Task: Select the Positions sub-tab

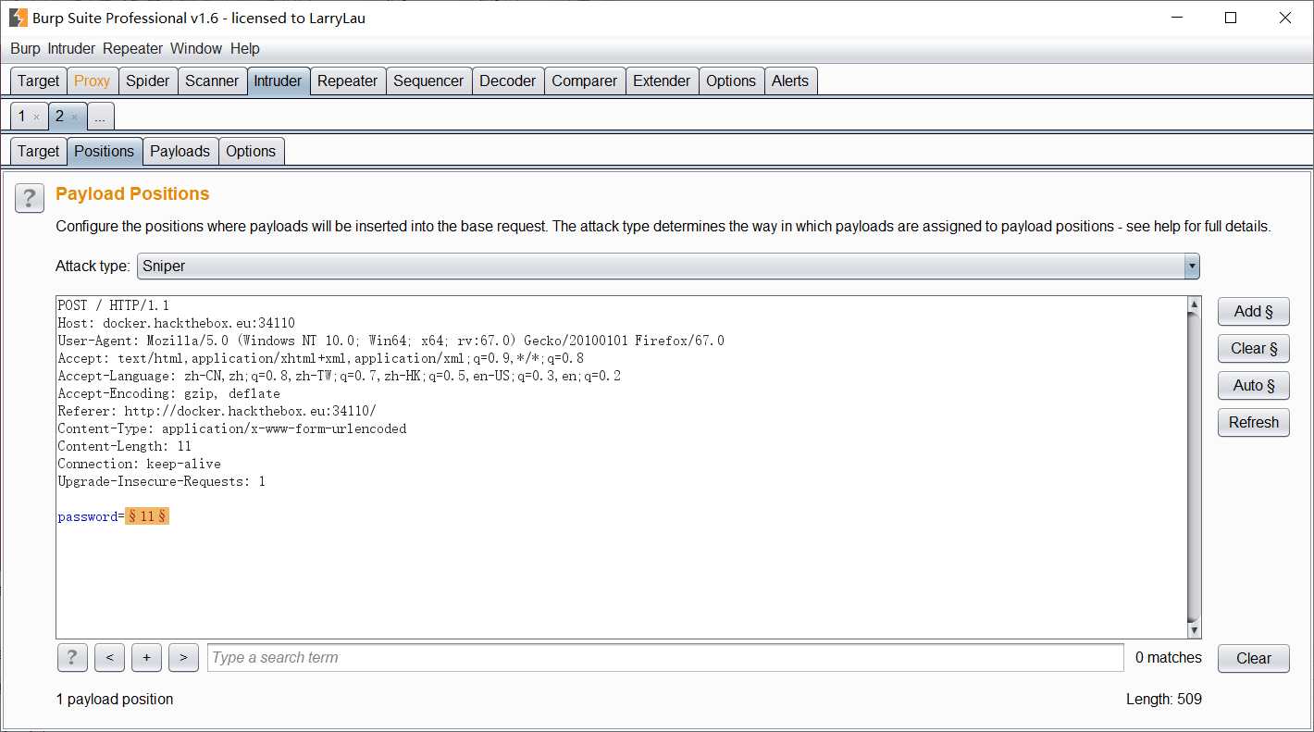Action: (x=105, y=151)
